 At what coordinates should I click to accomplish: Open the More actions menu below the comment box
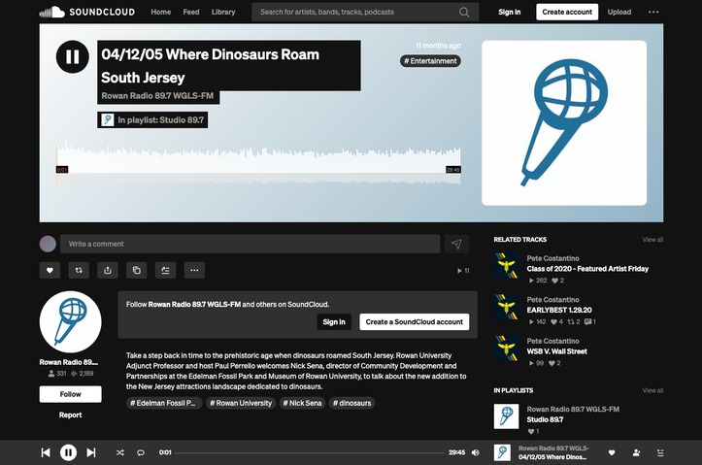(194, 270)
